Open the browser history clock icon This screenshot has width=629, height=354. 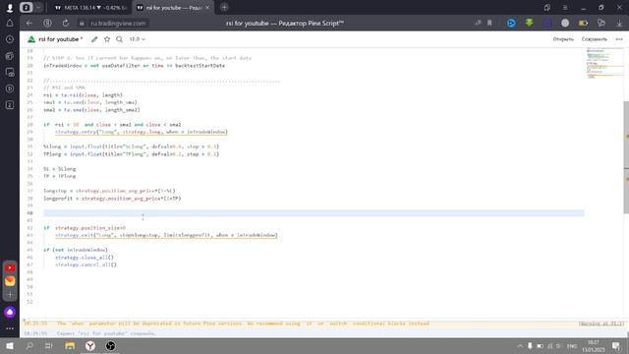click(10, 39)
